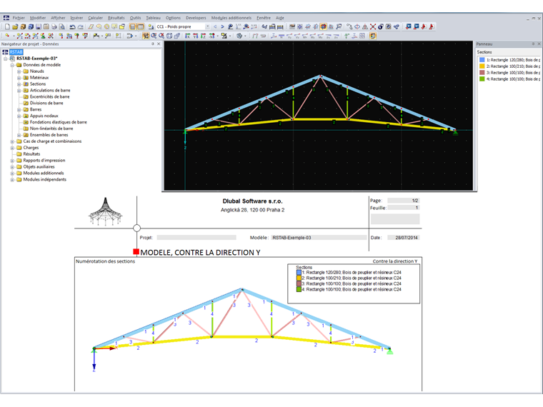Pin the Navigateur de projet panel
543x407 pixels.
tap(153, 44)
